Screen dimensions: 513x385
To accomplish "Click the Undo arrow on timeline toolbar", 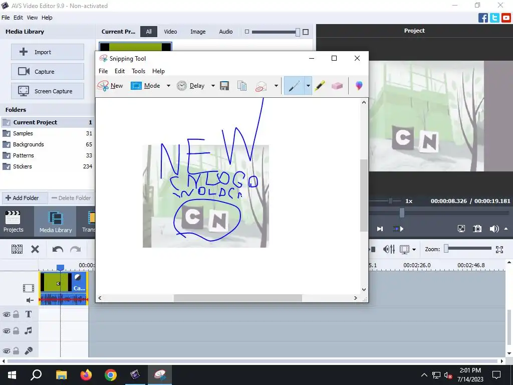I will click(x=58, y=250).
